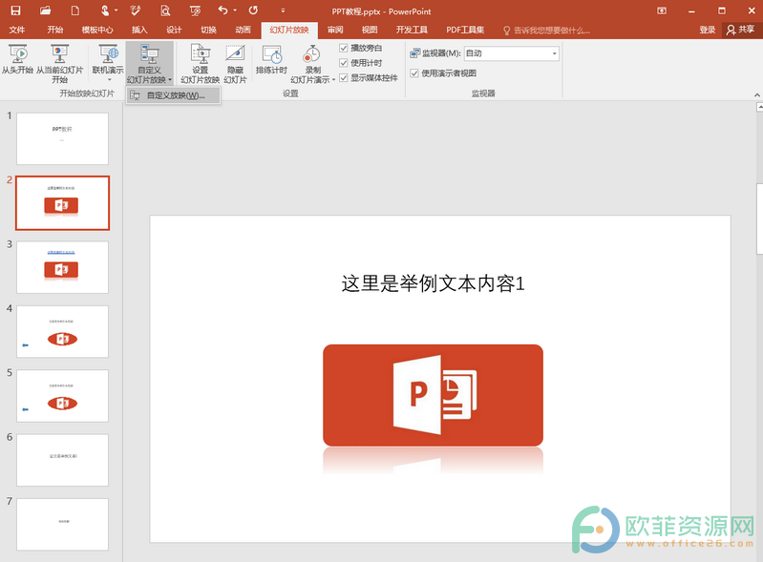Screen dimensions: 763x562
Task: Click the Save icon in quick access toolbar
Action: tap(15, 10)
